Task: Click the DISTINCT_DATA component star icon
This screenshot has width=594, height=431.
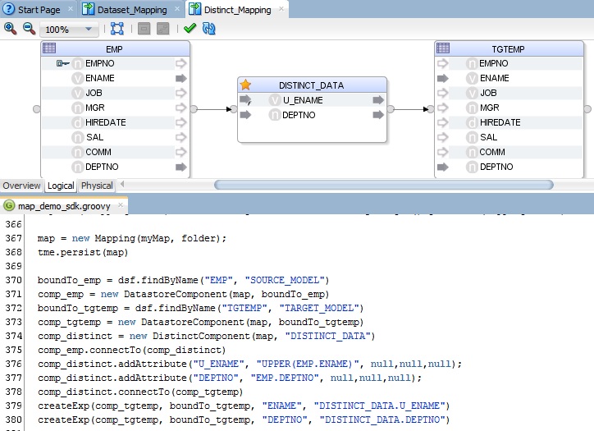Action: click(x=245, y=85)
